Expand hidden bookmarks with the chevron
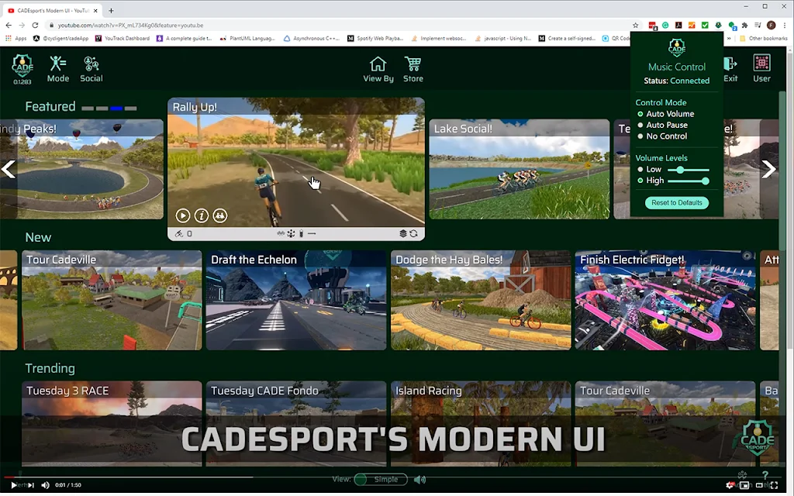Image resolution: width=794 pixels, height=496 pixels. point(729,38)
